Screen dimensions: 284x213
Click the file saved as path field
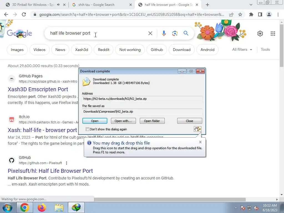142,111
